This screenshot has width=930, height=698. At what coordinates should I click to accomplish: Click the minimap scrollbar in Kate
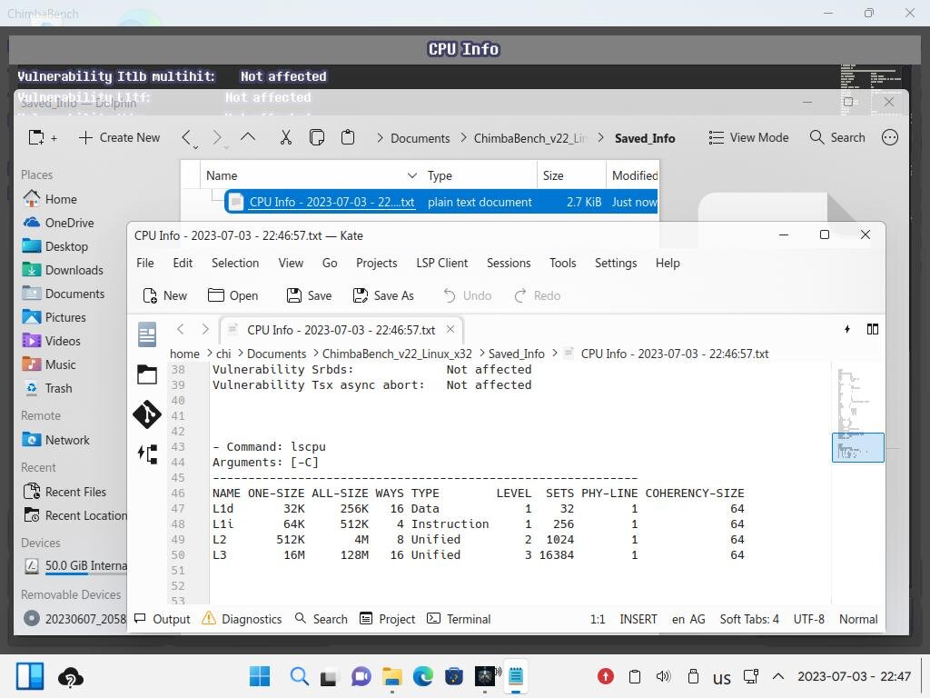tap(857, 446)
